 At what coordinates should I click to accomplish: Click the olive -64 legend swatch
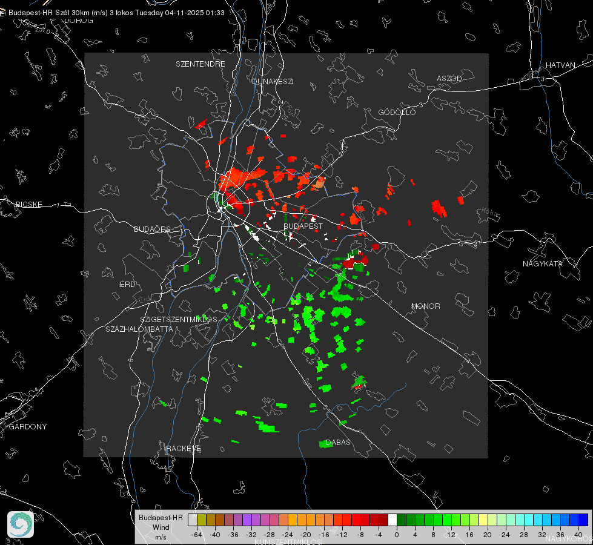[x=202, y=520]
